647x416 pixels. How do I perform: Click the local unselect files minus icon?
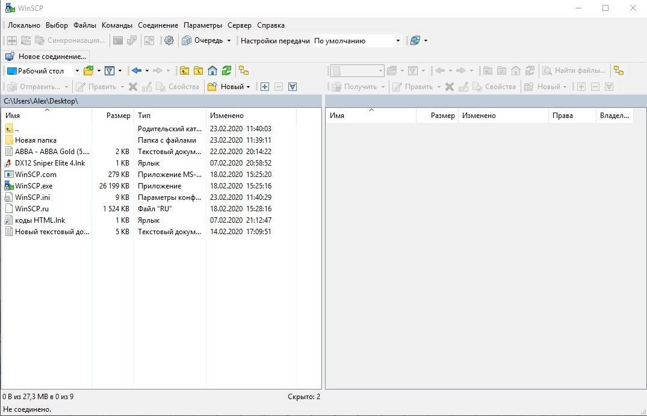pos(279,87)
